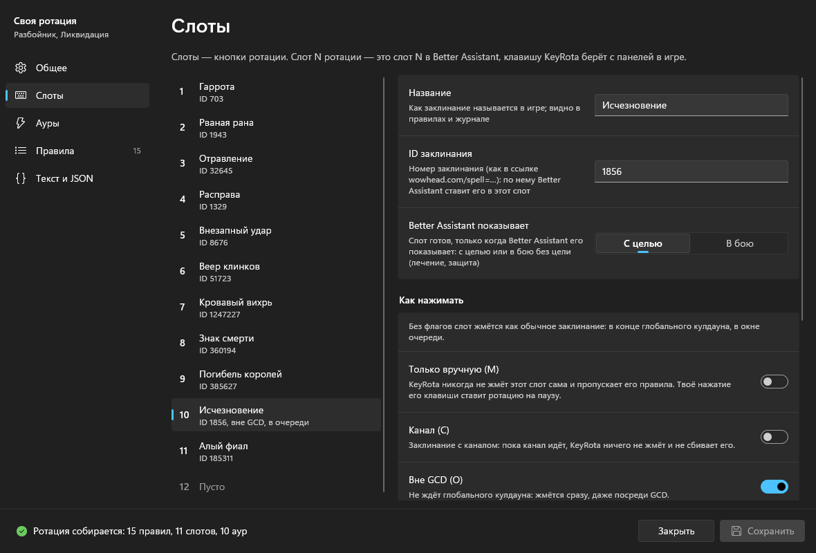Select slot 4 Расправа

coord(277,200)
